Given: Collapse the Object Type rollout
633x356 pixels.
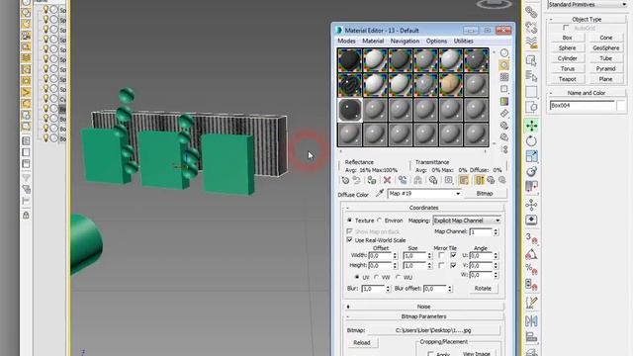Looking at the screenshot, I should coord(587,19).
